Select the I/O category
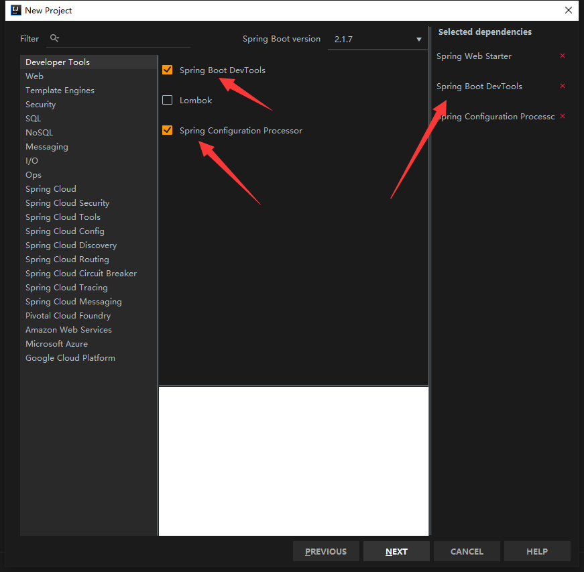This screenshot has width=584, height=572. [x=89, y=161]
